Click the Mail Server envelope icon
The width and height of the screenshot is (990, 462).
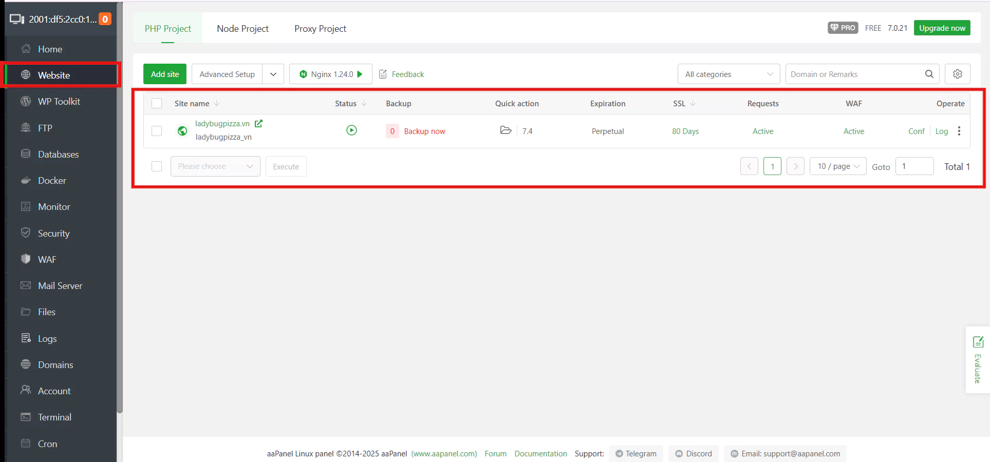pos(26,285)
